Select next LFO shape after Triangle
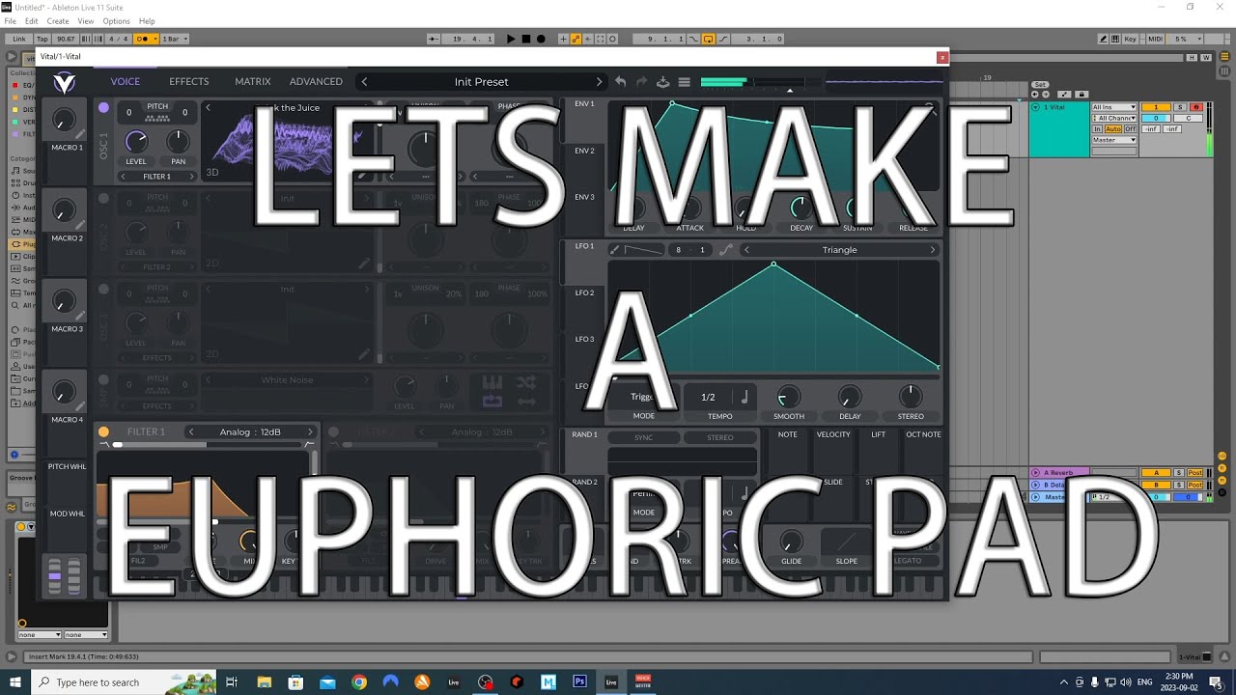Image resolution: width=1236 pixels, height=695 pixels. (x=933, y=250)
